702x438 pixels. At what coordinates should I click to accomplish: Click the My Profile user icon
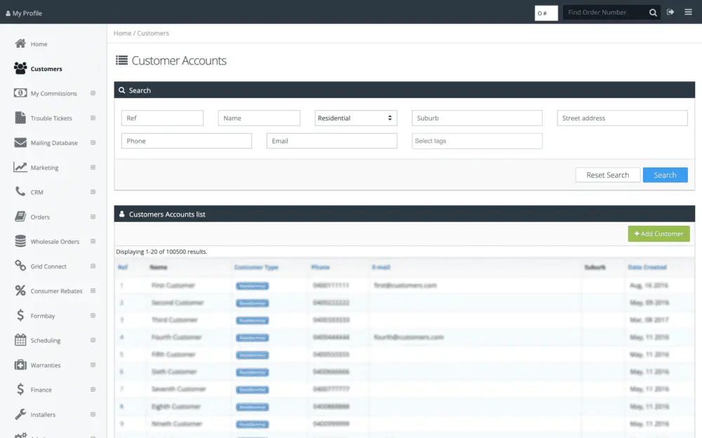[8, 13]
